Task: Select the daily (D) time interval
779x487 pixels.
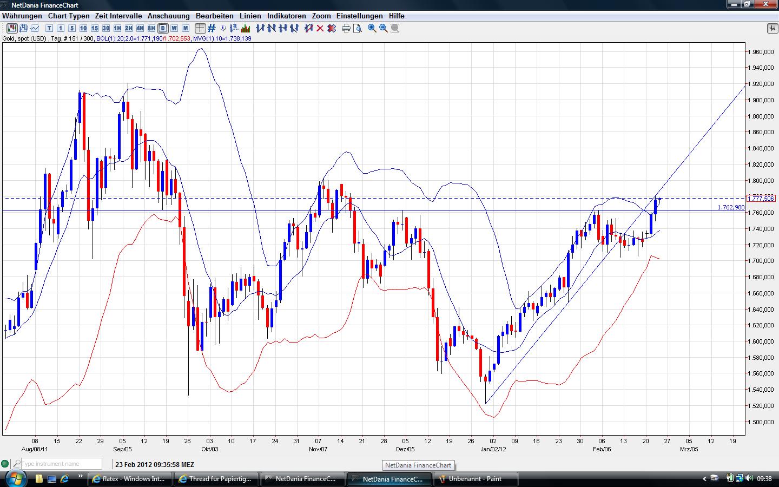Action: [x=163, y=28]
